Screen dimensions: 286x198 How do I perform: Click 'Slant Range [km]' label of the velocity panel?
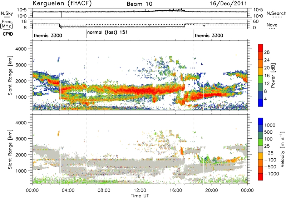pos(10,149)
